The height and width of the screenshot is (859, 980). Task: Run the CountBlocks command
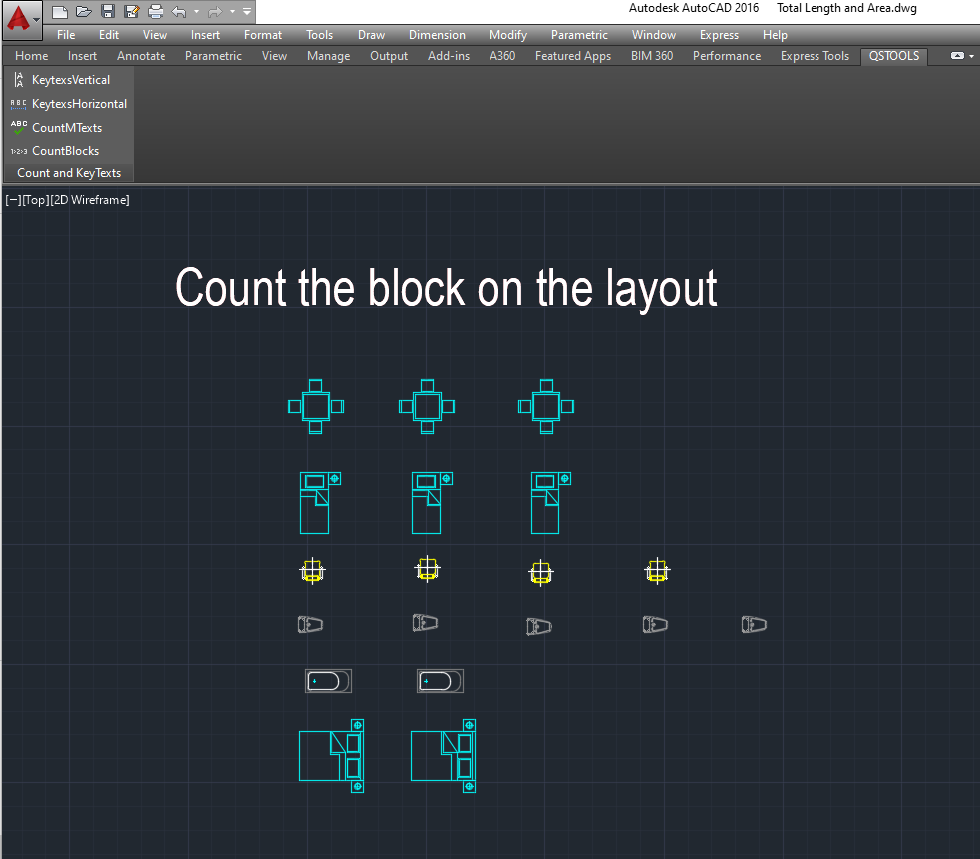(x=55, y=151)
